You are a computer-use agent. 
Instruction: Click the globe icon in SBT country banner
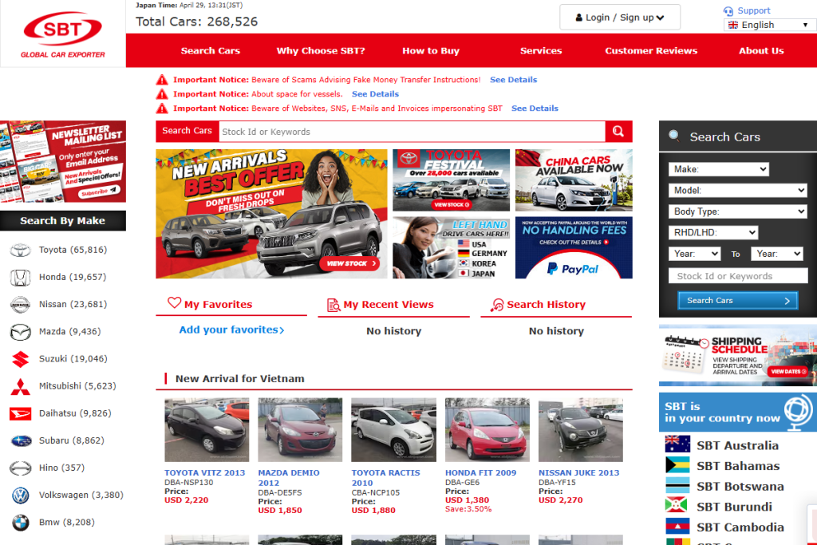(797, 412)
